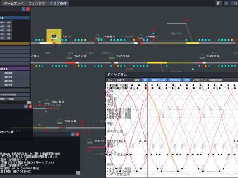Click the 空き次第発車 button
This screenshot has width=238, height=178.
15,94
